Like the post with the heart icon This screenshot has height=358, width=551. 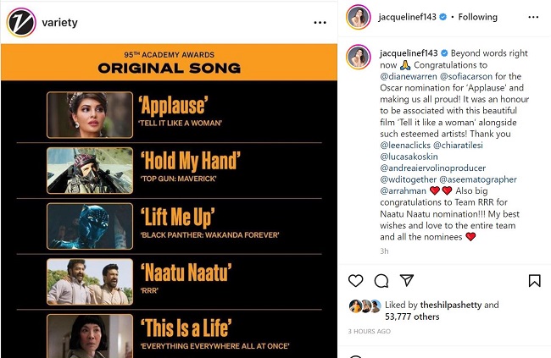pos(356,281)
